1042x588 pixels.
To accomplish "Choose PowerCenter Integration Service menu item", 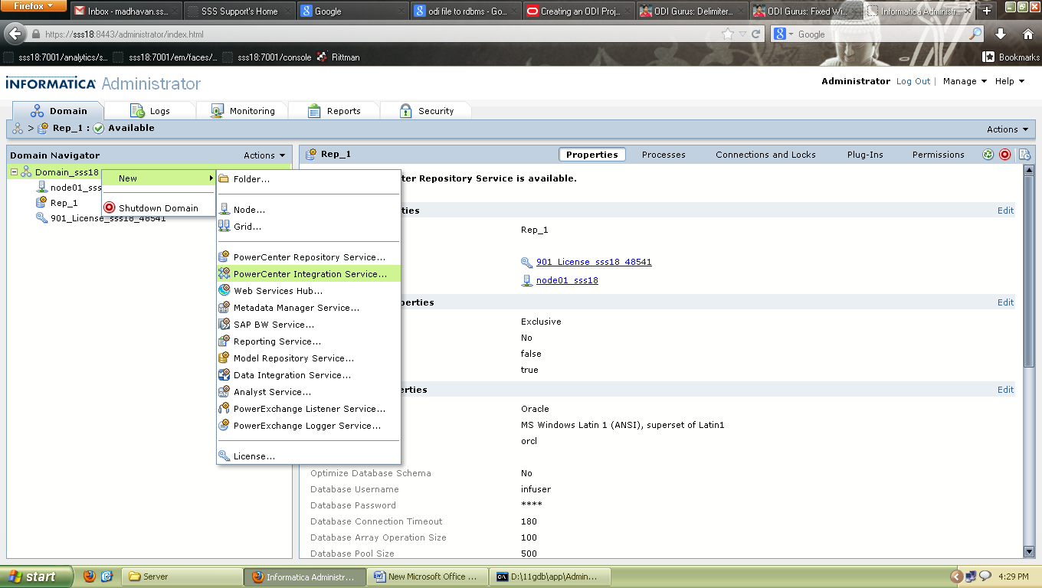I will coord(309,274).
